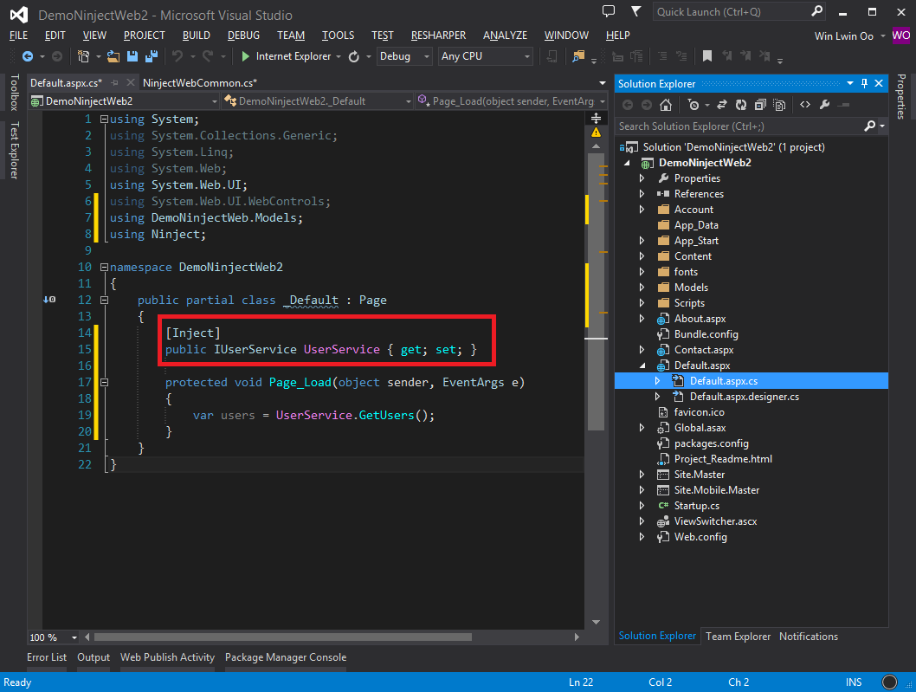
Task: Click the Find in Files toolbar icon
Action: 578,56
